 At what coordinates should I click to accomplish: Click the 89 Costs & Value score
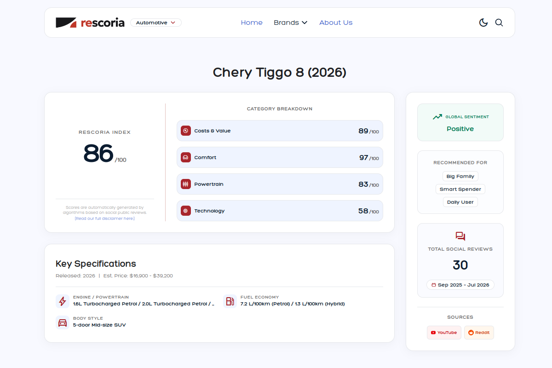[363, 131]
